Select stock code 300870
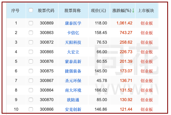 point(47,100)
